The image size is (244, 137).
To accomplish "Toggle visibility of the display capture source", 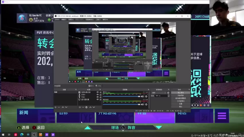I will pyautogui.click(x=98, y=99).
